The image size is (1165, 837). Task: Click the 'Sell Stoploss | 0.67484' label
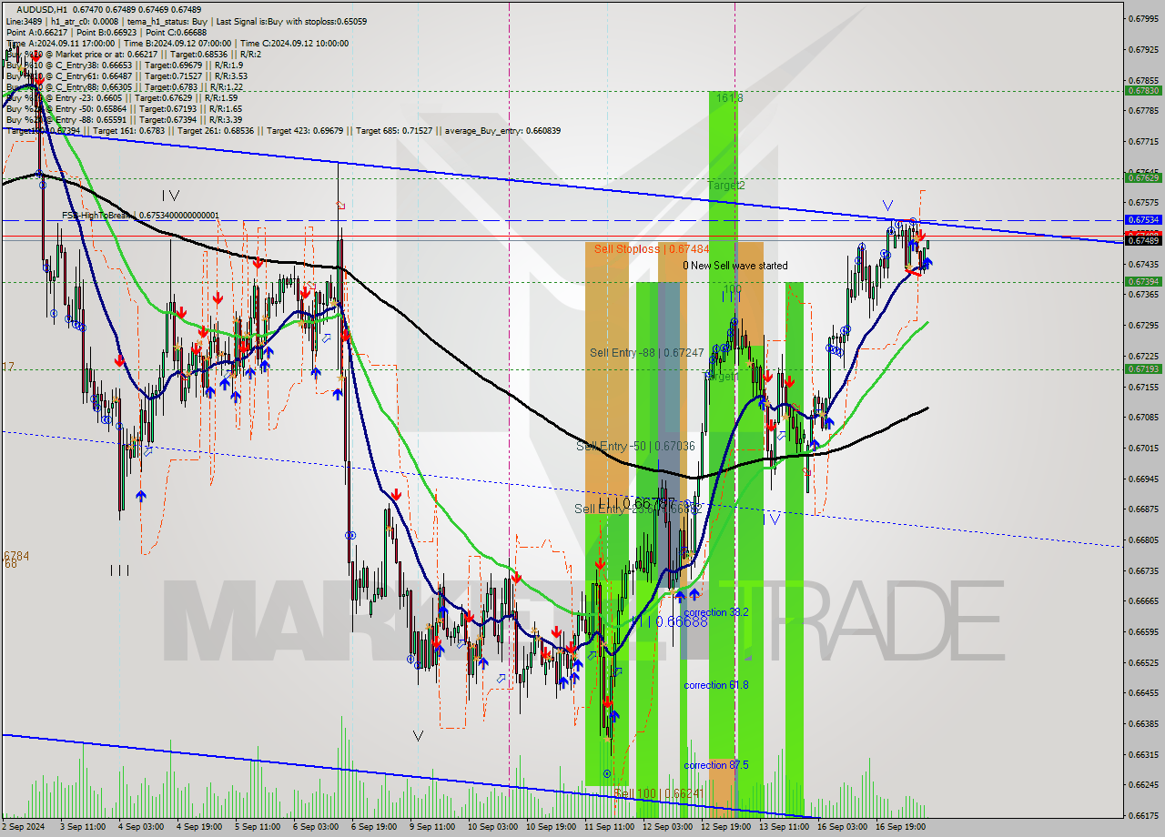pos(652,248)
